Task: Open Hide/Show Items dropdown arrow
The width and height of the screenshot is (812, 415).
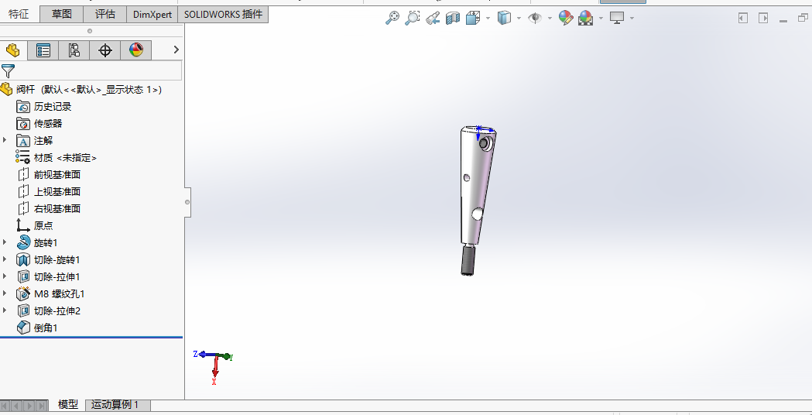Action: [550, 19]
